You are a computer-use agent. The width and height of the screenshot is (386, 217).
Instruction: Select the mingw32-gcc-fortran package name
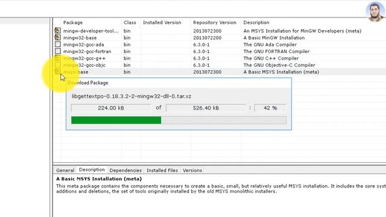pyautogui.click(x=87, y=51)
